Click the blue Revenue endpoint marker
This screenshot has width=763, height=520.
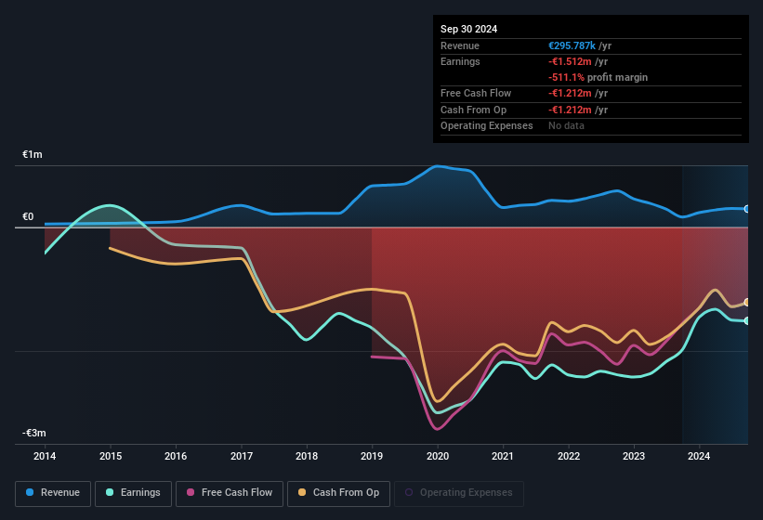747,209
